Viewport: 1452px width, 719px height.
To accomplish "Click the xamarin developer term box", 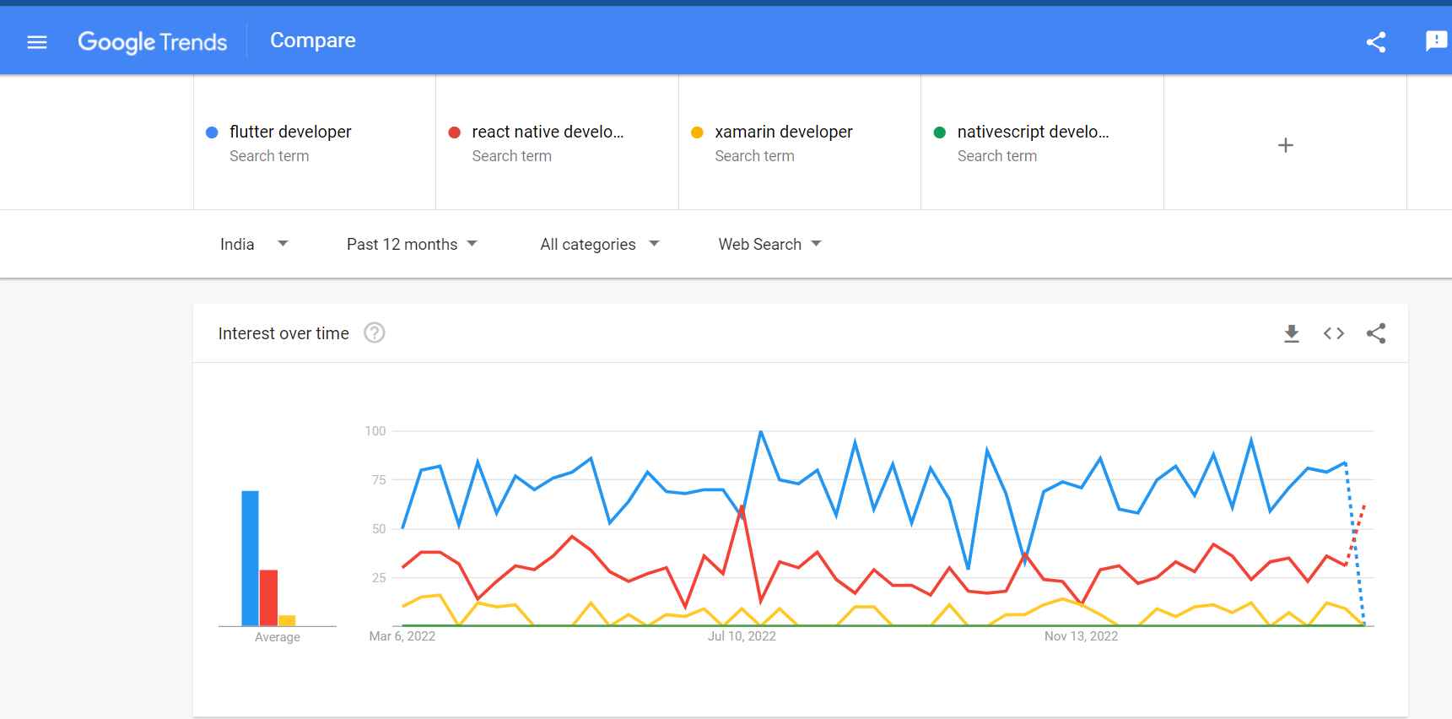I will pyautogui.click(x=784, y=132).
